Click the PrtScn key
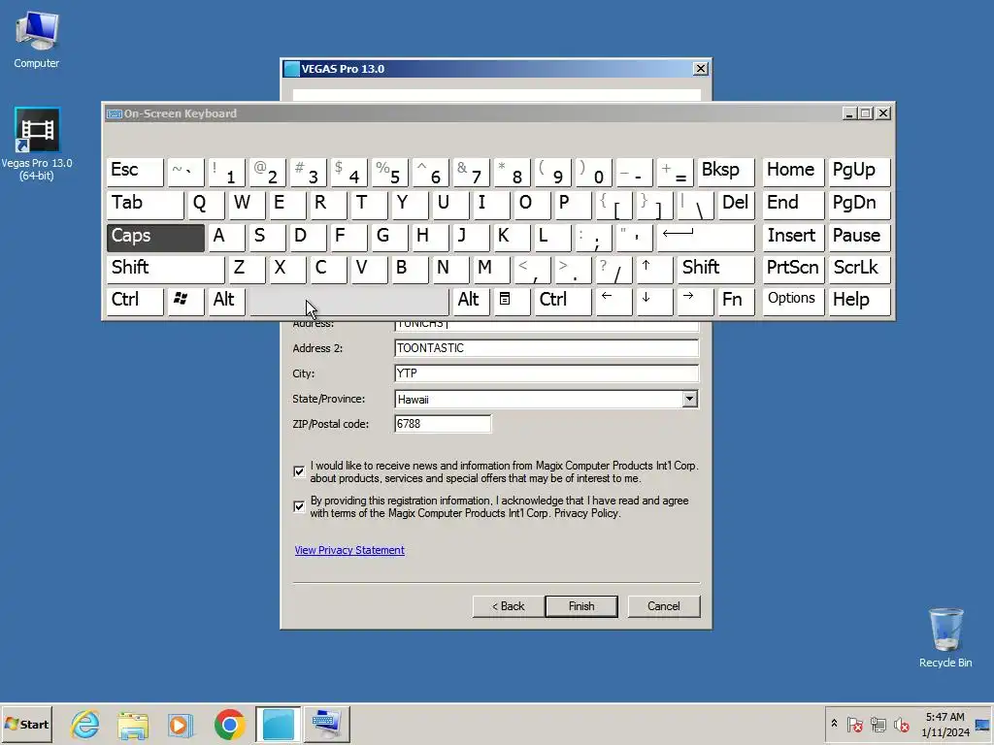The image size is (994, 745). [x=793, y=270]
